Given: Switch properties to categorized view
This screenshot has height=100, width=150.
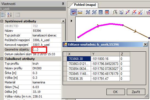Looking at the screenshot, I should coord(3,15).
